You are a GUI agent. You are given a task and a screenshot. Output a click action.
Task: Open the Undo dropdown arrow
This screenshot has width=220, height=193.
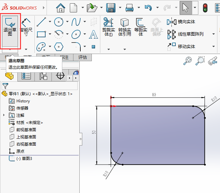tap(157, 8)
